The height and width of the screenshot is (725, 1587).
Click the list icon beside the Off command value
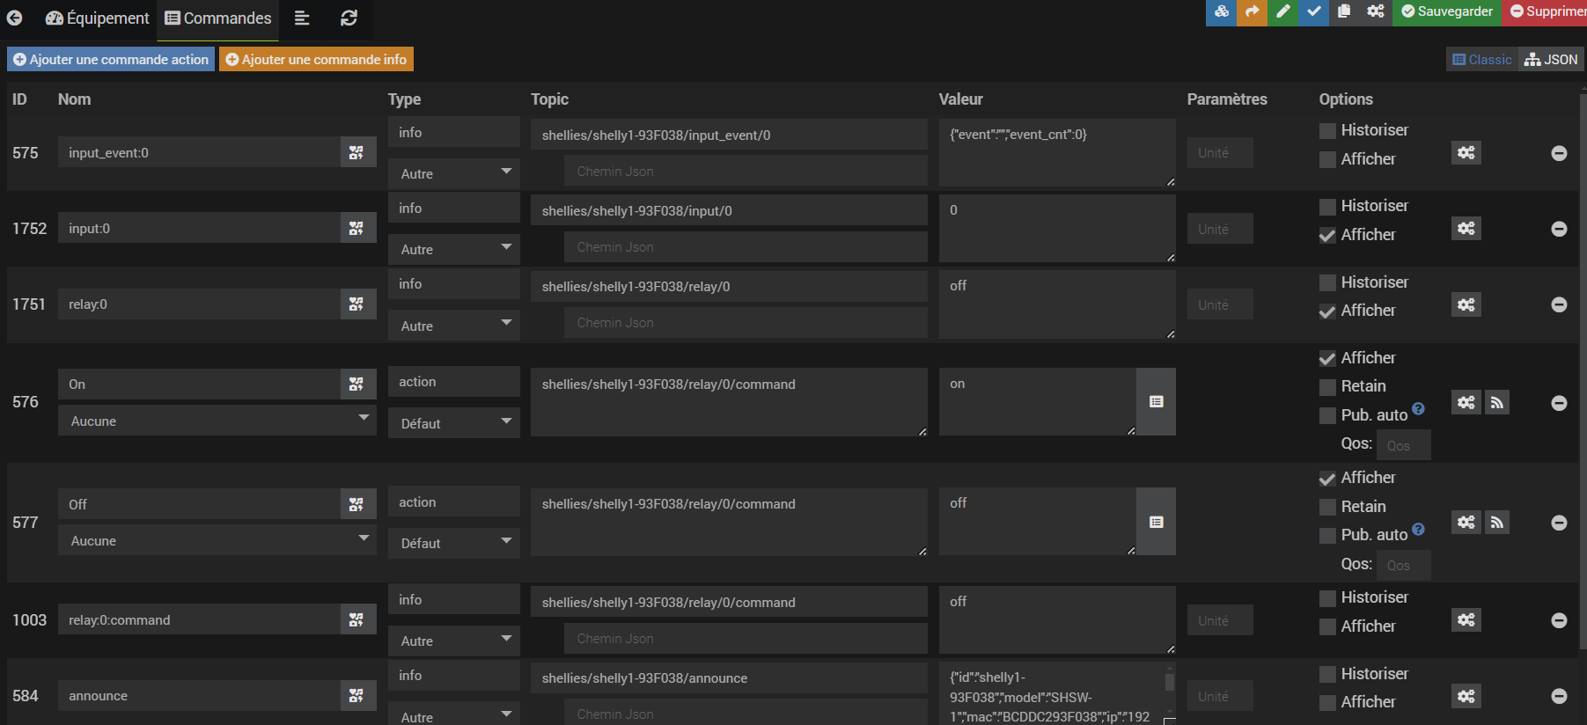coord(1156,522)
